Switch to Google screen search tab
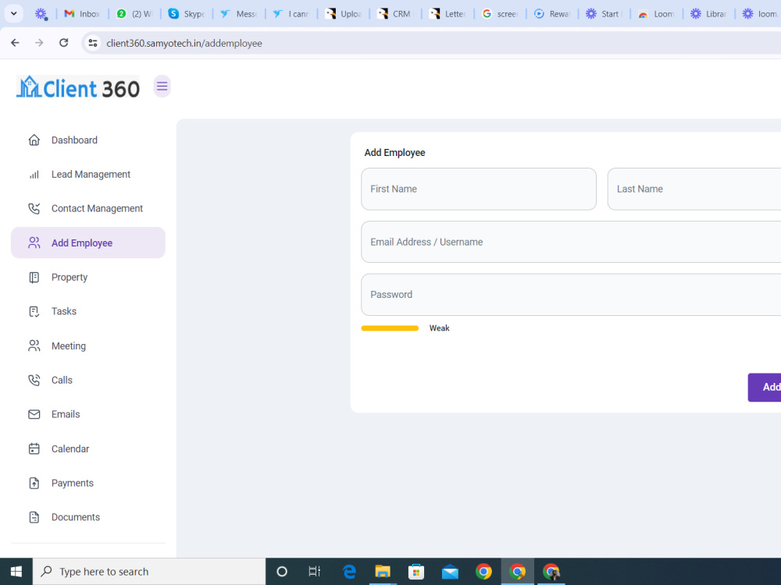This screenshot has height=585, width=781. click(501, 14)
